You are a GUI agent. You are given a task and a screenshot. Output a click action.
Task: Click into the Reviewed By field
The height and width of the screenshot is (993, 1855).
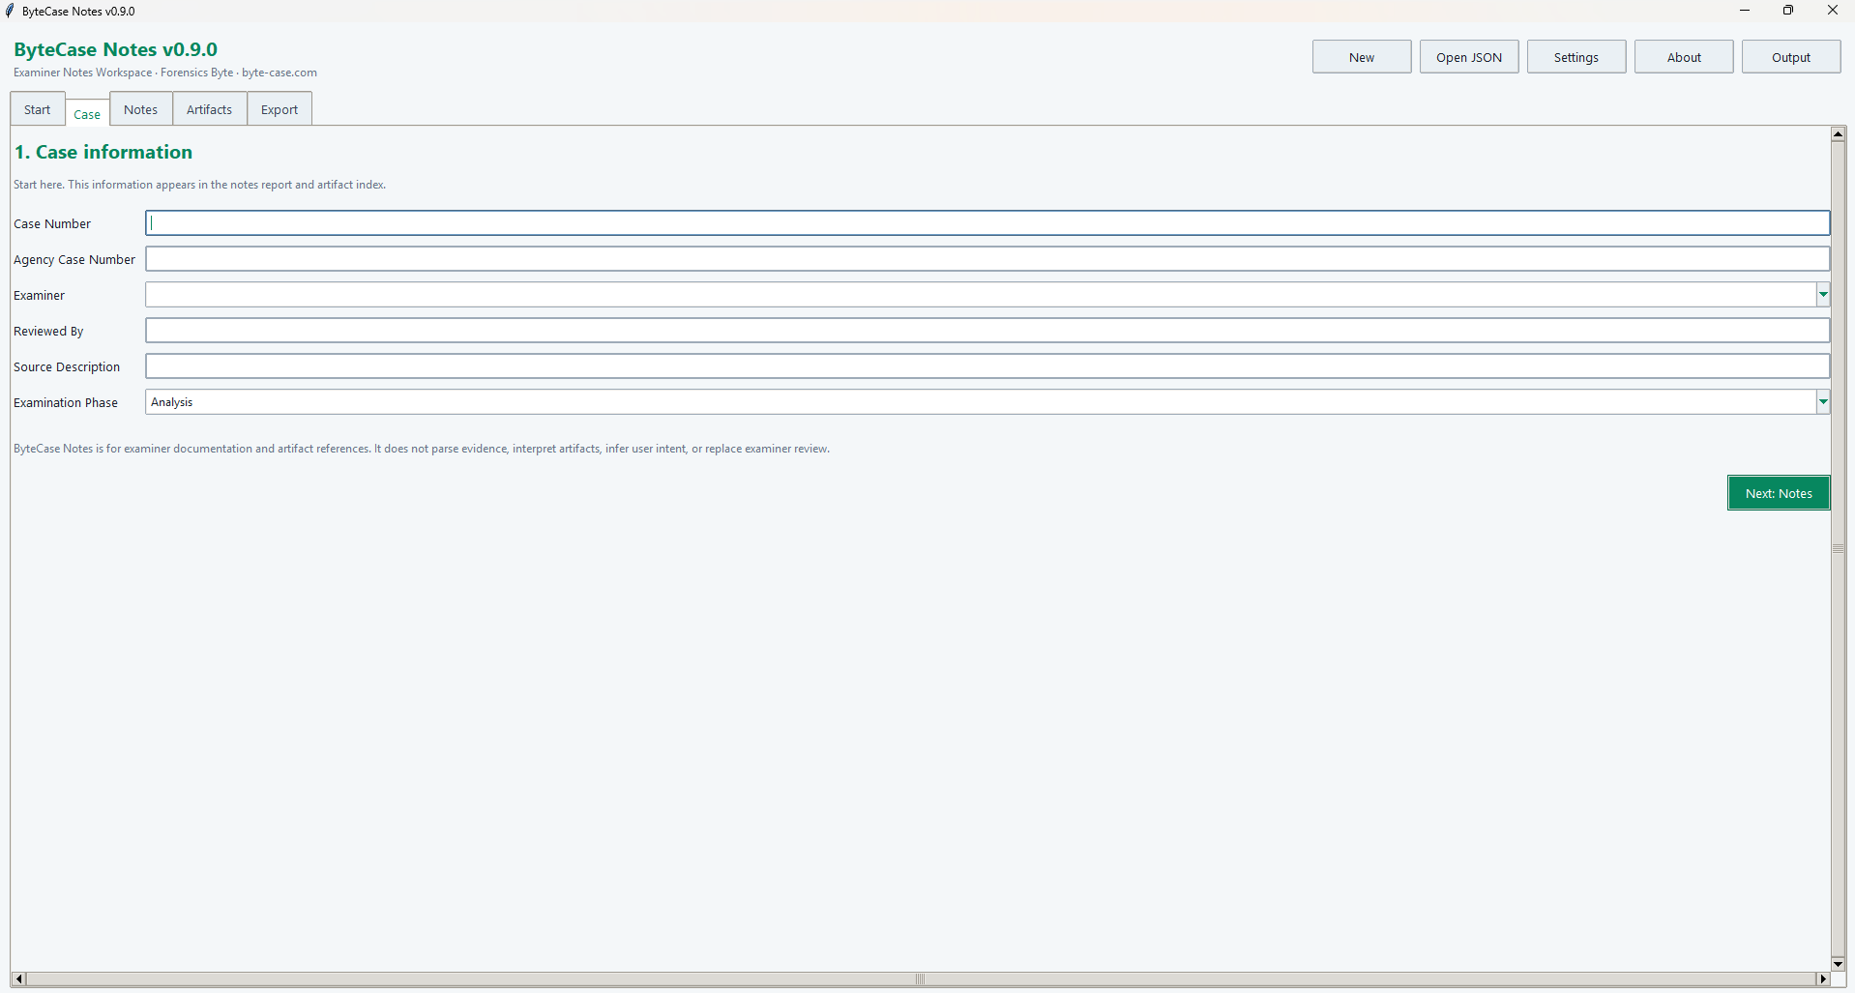click(987, 331)
